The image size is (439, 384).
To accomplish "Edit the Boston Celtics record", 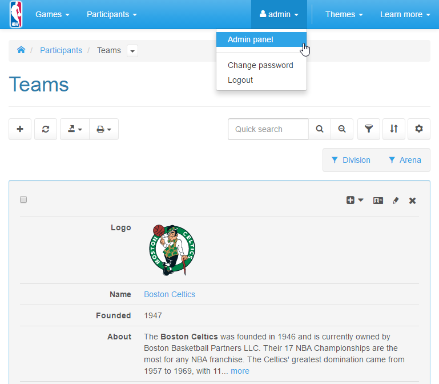I will (396, 201).
